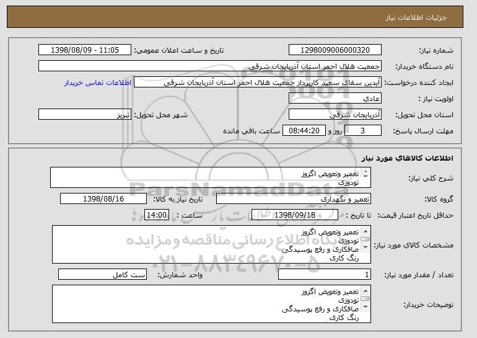This screenshot has height=338, width=477.
Task: Click the price validity date field 1398/09/18
Action: click(x=295, y=215)
